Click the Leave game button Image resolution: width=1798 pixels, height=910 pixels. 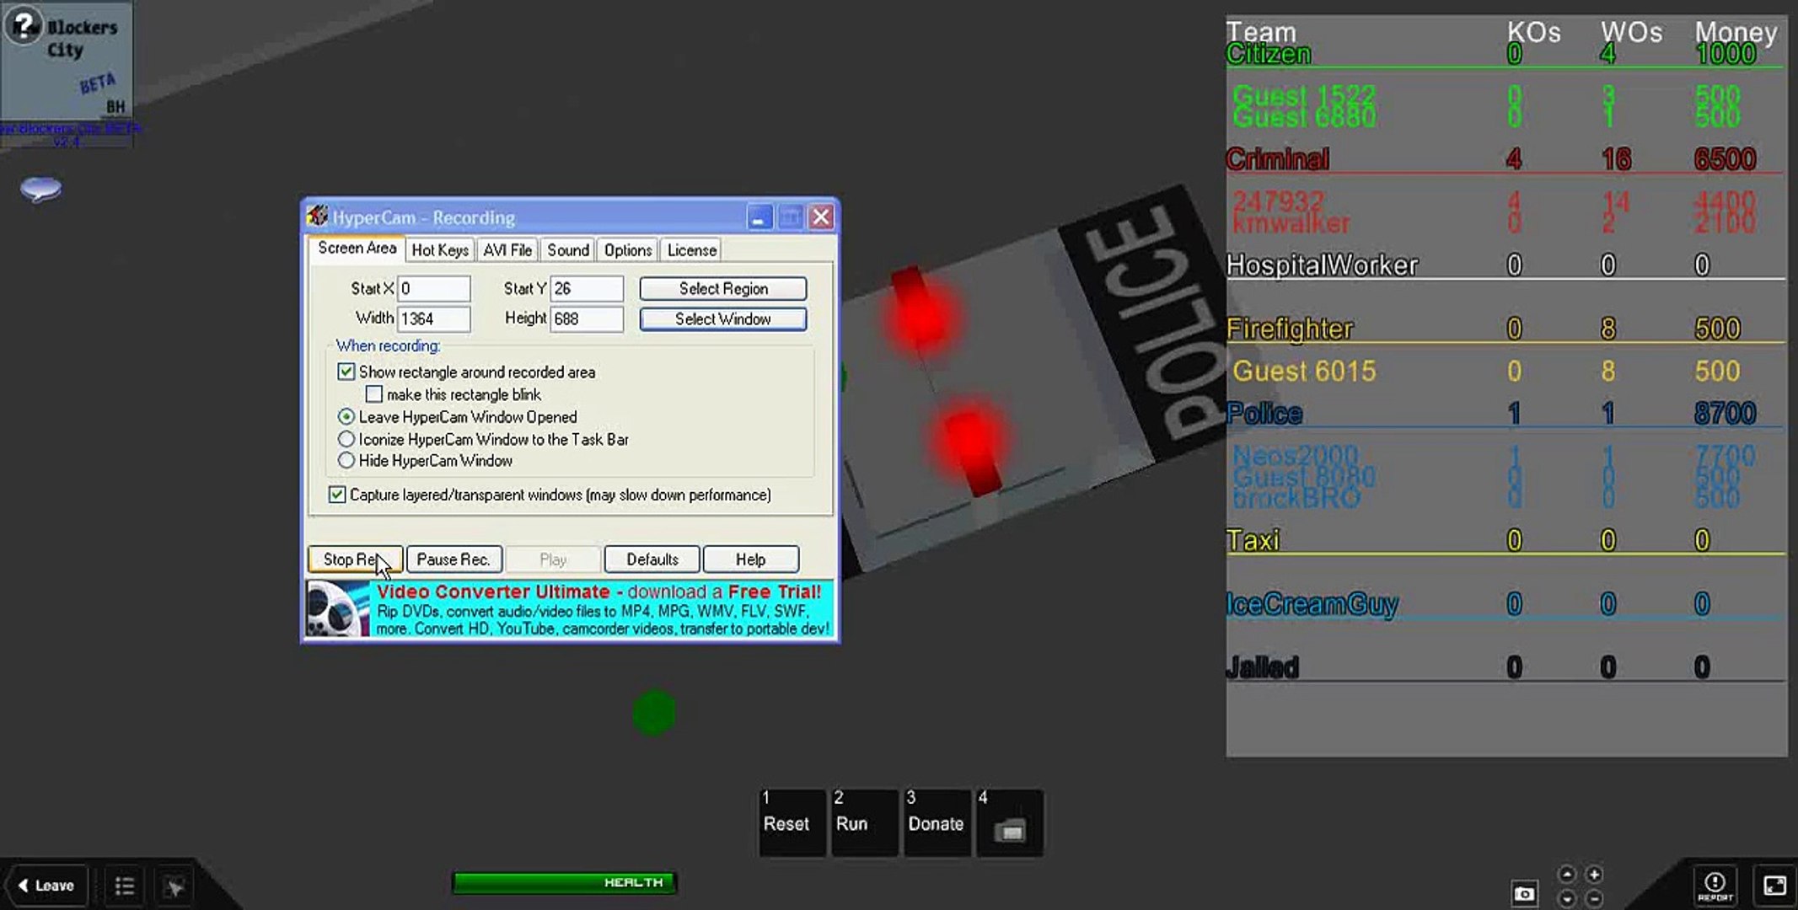(46, 886)
